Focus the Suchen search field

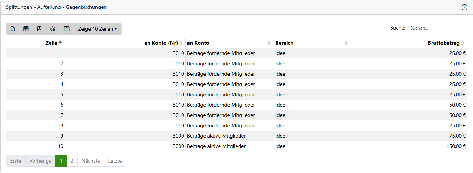(x=437, y=28)
